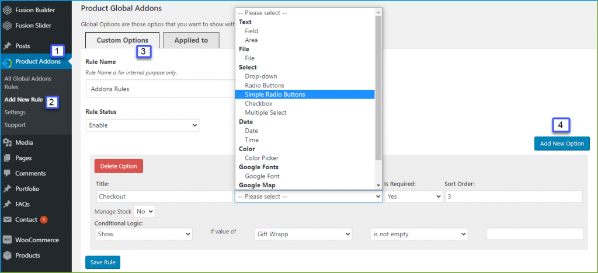This screenshot has height=273, width=598.
Task: Choose File option in type list
Action: [305, 58]
